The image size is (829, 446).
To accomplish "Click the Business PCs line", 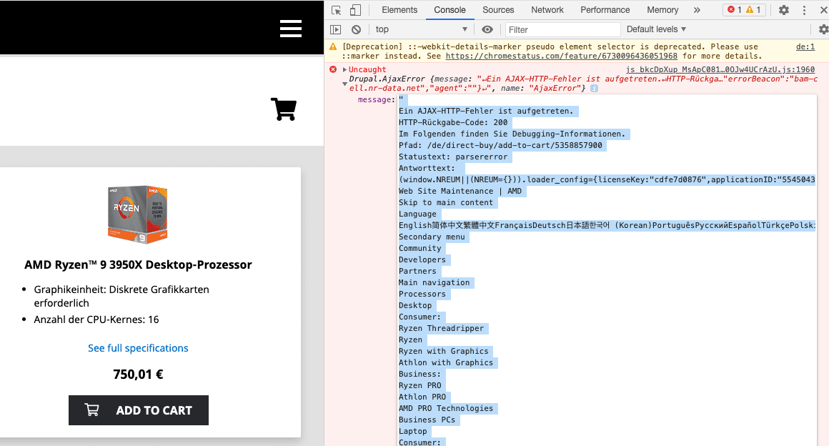I will coord(427,420).
